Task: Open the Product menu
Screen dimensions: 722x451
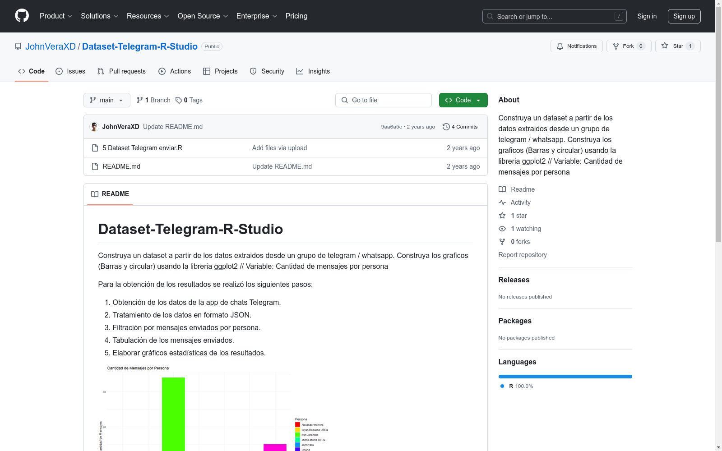Action: (56, 16)
